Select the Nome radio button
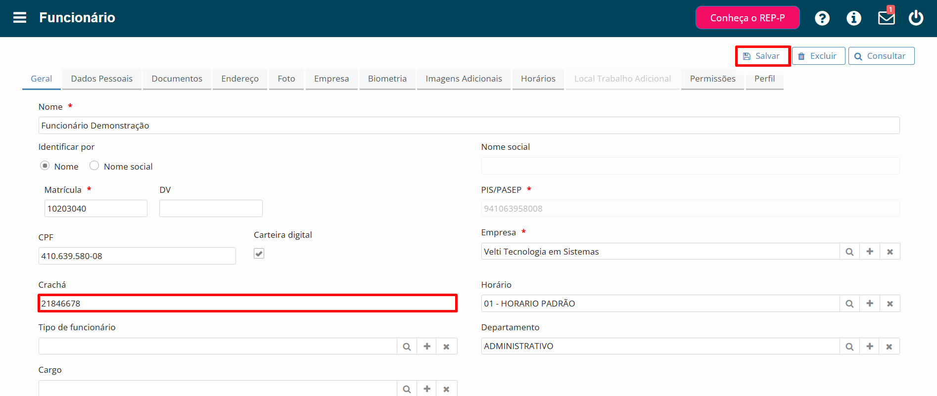This screenshot has height=396, width=937. point(45,166)
